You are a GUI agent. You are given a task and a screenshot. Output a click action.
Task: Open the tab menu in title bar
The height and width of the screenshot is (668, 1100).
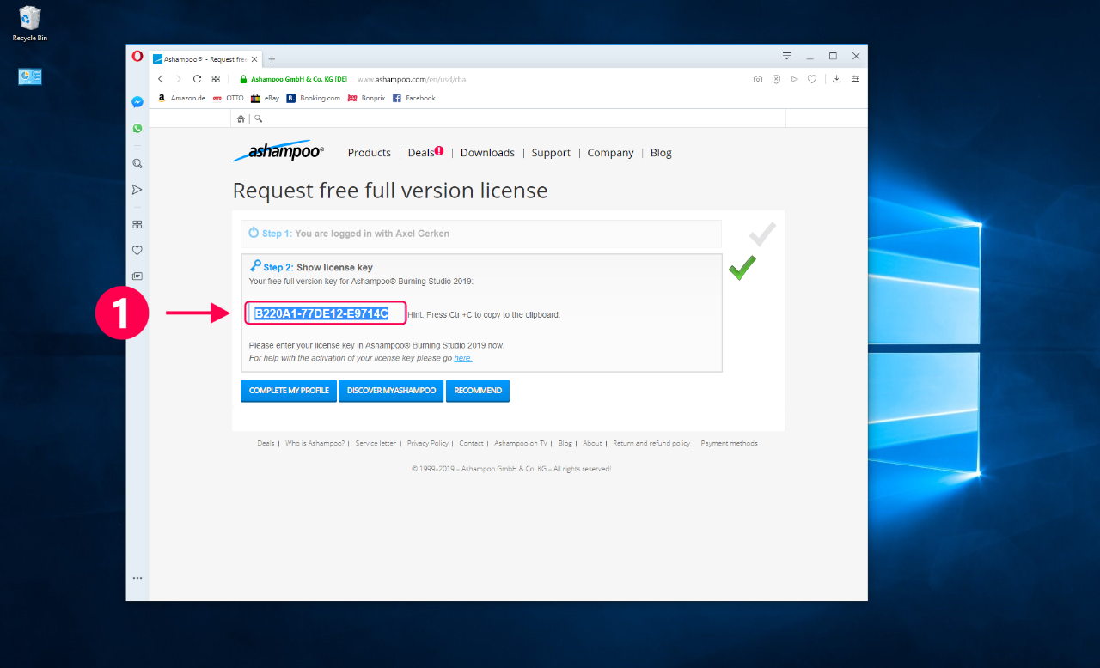click(x=786, y=56)
